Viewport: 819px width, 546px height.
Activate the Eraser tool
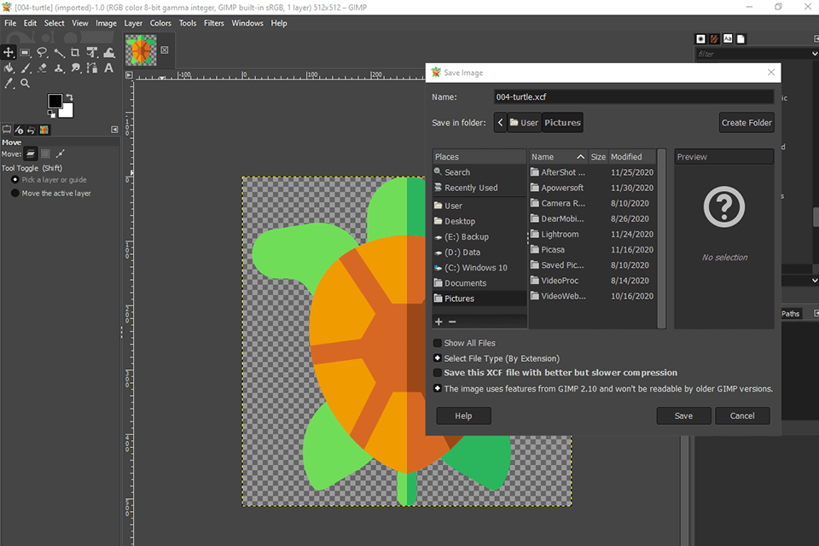(42, 68)
